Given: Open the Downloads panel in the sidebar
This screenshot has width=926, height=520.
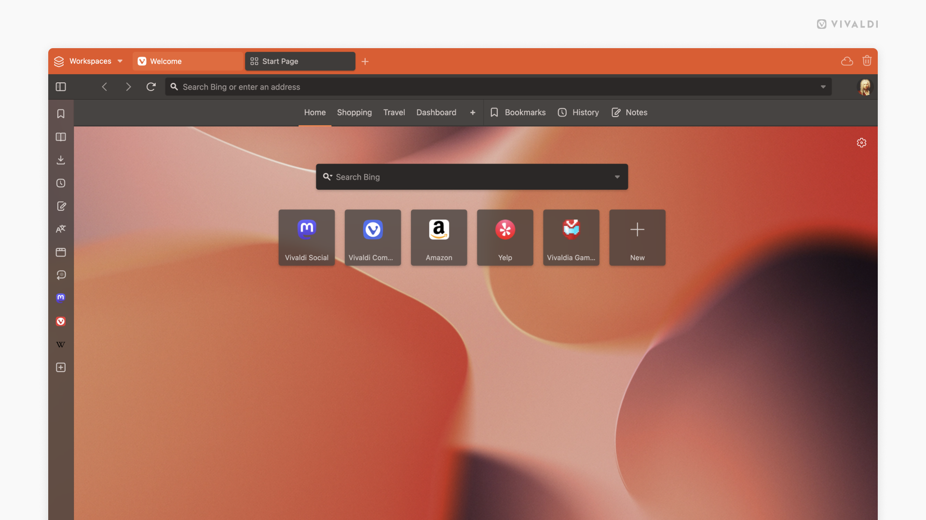Looking at the screenshot, I should (60, 159).
